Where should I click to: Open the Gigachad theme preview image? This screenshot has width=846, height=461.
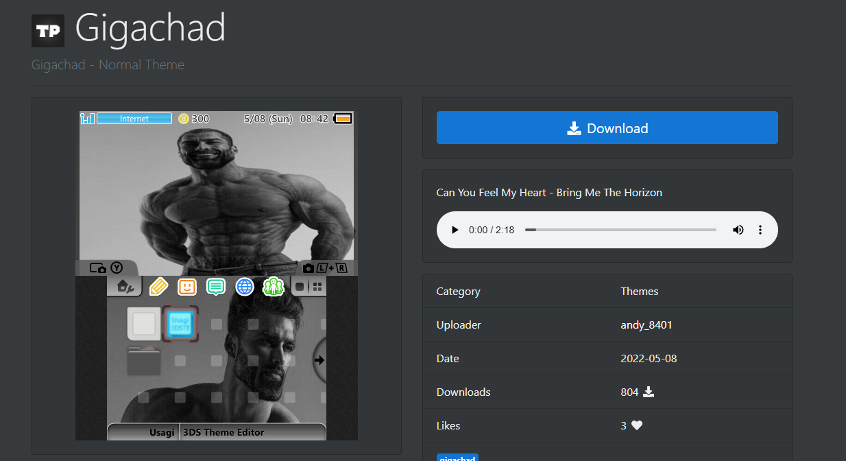click(x=217, y=275)
